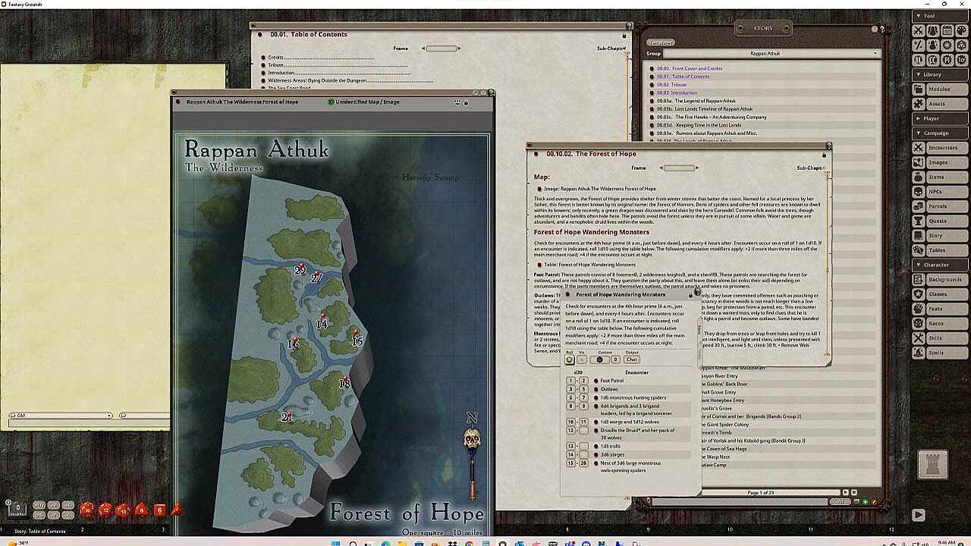Click the Parcels icon in the sidebar
This screenshot has width=971, height=546.
pyautogui.click(x=919, y=206)
